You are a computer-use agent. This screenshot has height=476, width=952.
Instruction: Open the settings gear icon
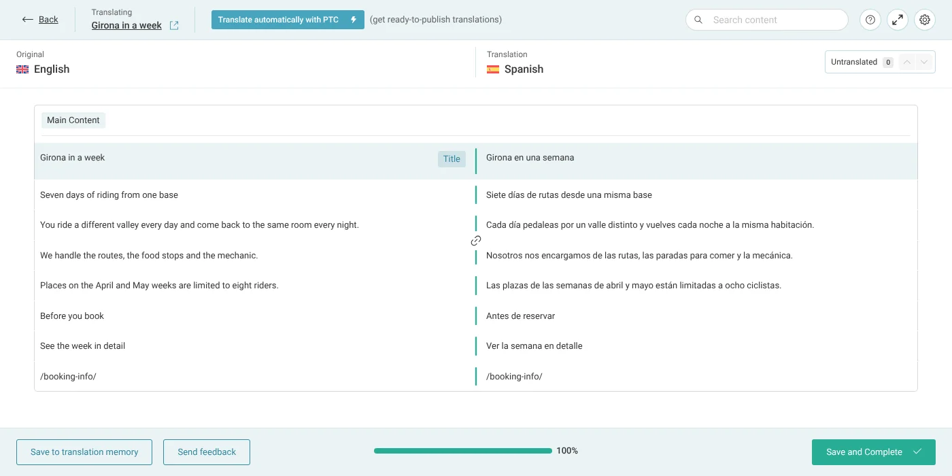pyautogui.click(x=925, y=20)
